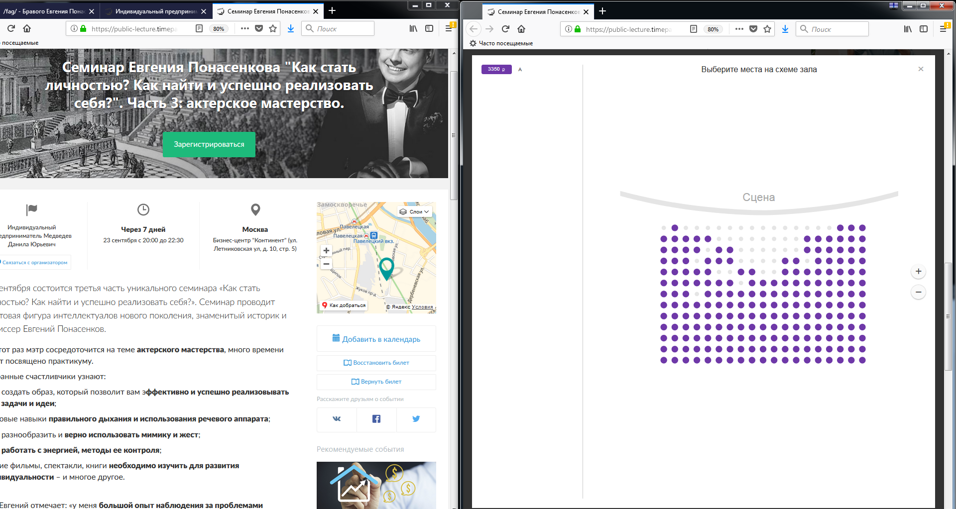Reload page in left browser window
Image resolution: width=956 pixels, height=509 pixels.
tap(11, 28)
